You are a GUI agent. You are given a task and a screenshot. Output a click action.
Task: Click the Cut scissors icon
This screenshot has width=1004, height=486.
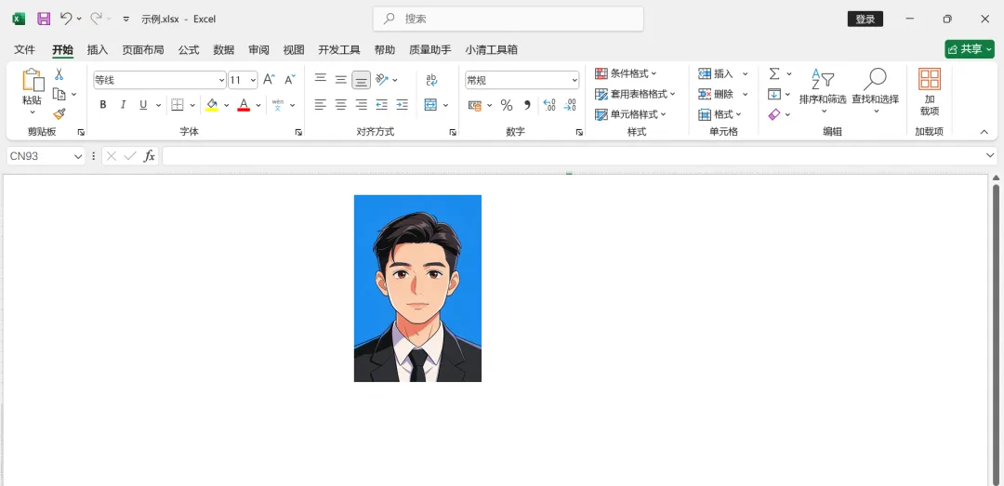pos(59,74)
